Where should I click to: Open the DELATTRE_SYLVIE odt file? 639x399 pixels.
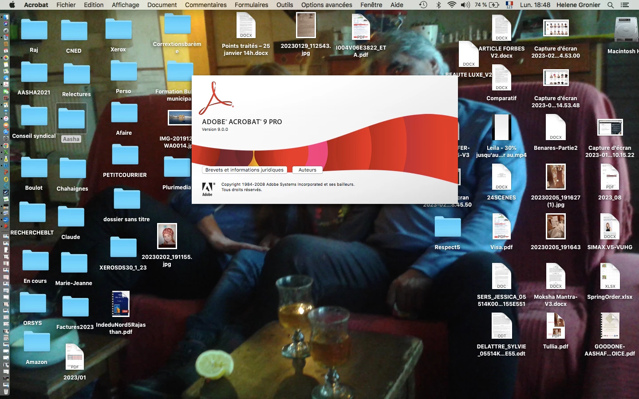(x=501, y=326)
